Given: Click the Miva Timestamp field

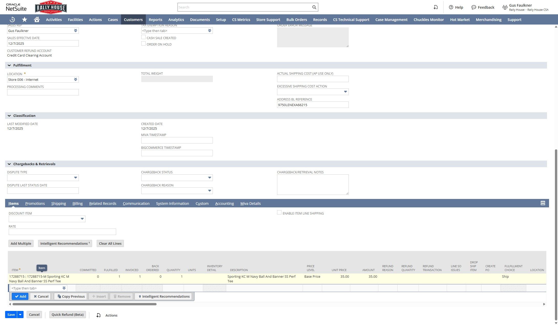Looking at the screenshot, I should point(177,140).
